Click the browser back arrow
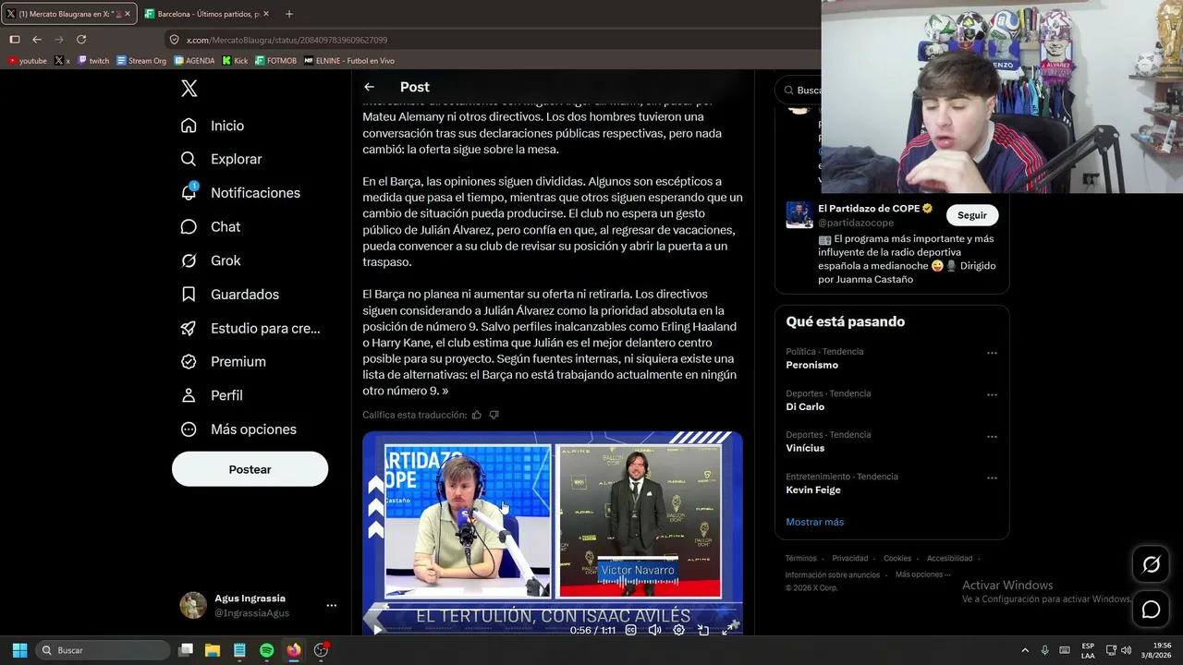Image resolution: width=1183 pixels, height=665 pixels. pos(37,40)
